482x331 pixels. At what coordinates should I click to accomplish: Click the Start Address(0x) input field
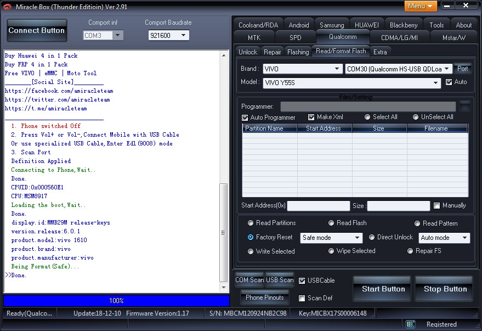point(319,206)
